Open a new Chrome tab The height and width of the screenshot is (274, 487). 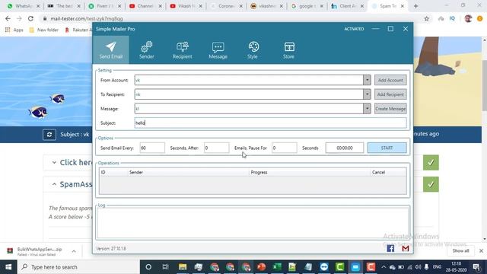(415, 6)
